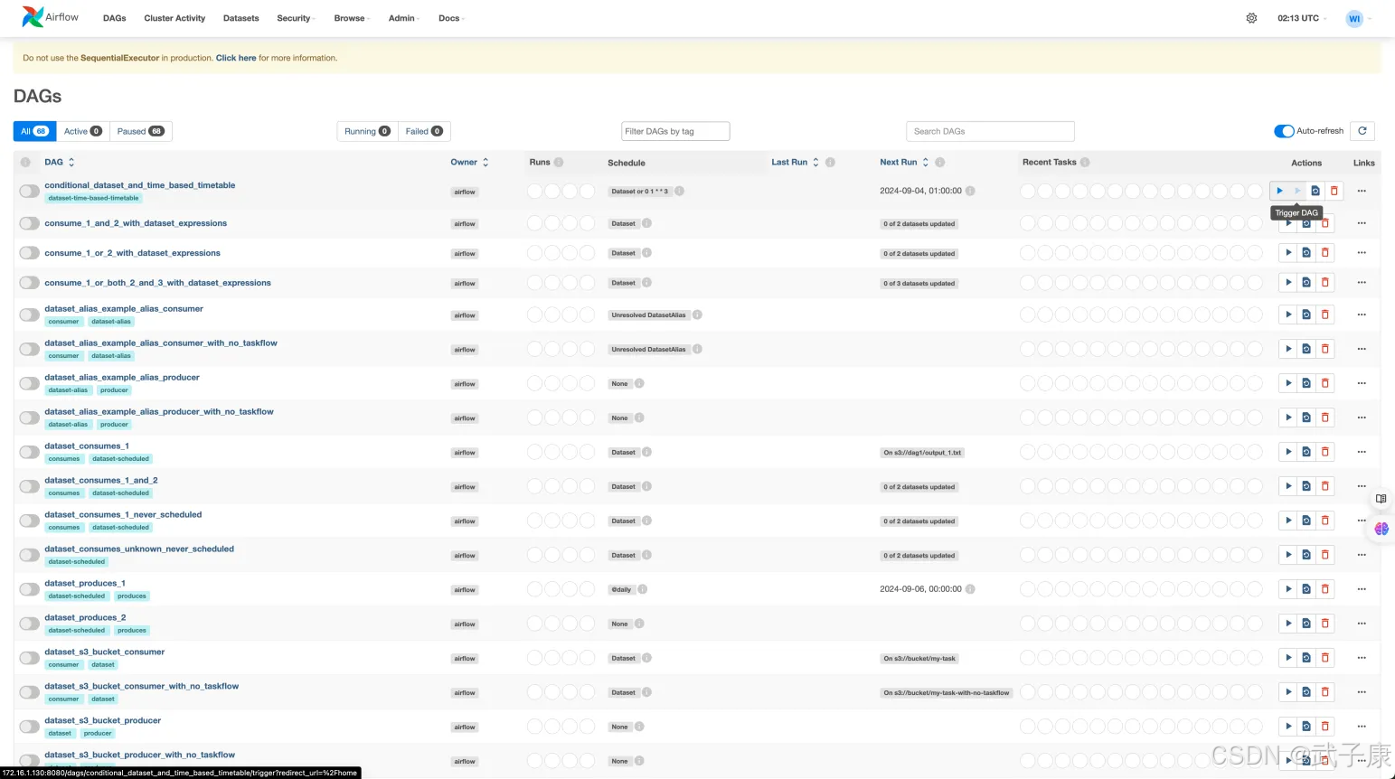The image size is (1395, 779).
Task: Sort the table by DAG column
Action: (60, 163)
